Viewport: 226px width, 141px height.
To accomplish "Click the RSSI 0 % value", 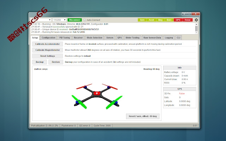I will click(184, 83).
